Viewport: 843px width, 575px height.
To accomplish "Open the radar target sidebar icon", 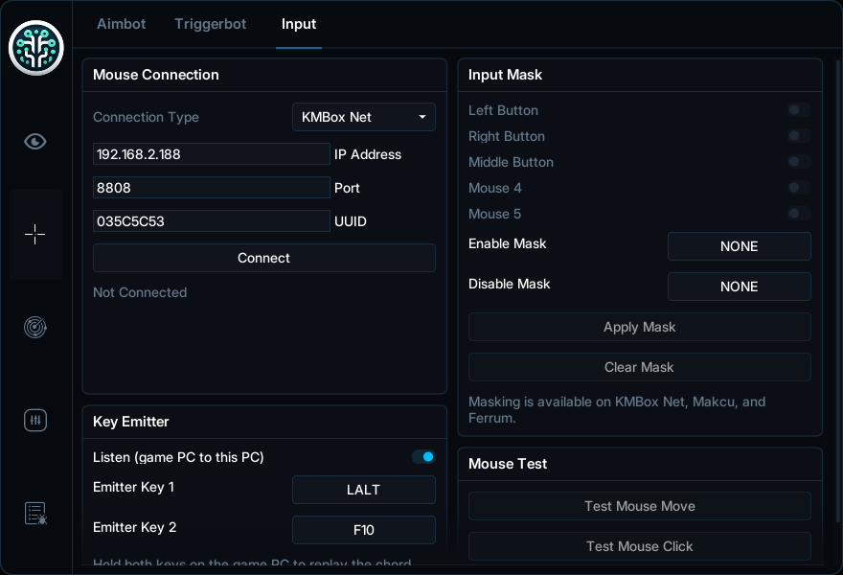I will click(35, 327).
